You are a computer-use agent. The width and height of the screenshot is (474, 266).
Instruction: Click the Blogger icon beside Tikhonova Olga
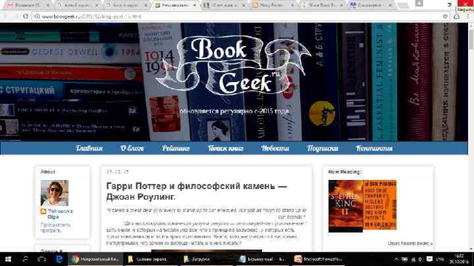click(43, 211)
